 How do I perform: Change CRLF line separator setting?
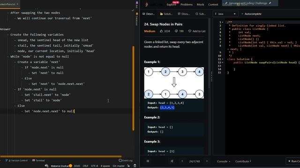85,166
